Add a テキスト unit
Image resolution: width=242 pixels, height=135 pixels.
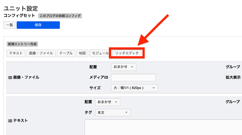tap(16, 53)
